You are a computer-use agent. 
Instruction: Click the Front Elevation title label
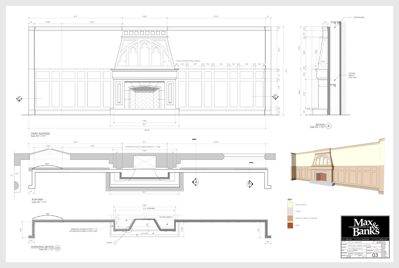40,133
